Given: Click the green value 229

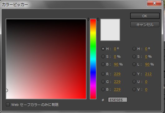Looking at the screenshot, I should (117, 82).
